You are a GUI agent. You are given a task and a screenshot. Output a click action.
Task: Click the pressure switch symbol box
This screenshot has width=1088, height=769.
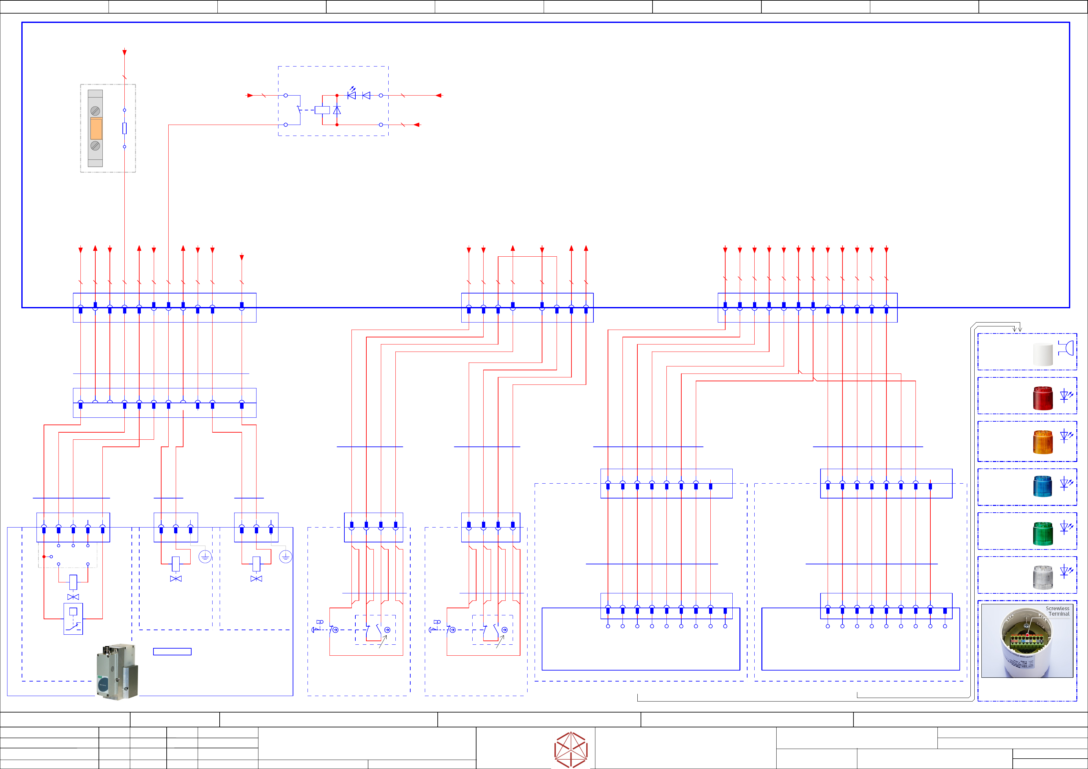click(73, 619)
